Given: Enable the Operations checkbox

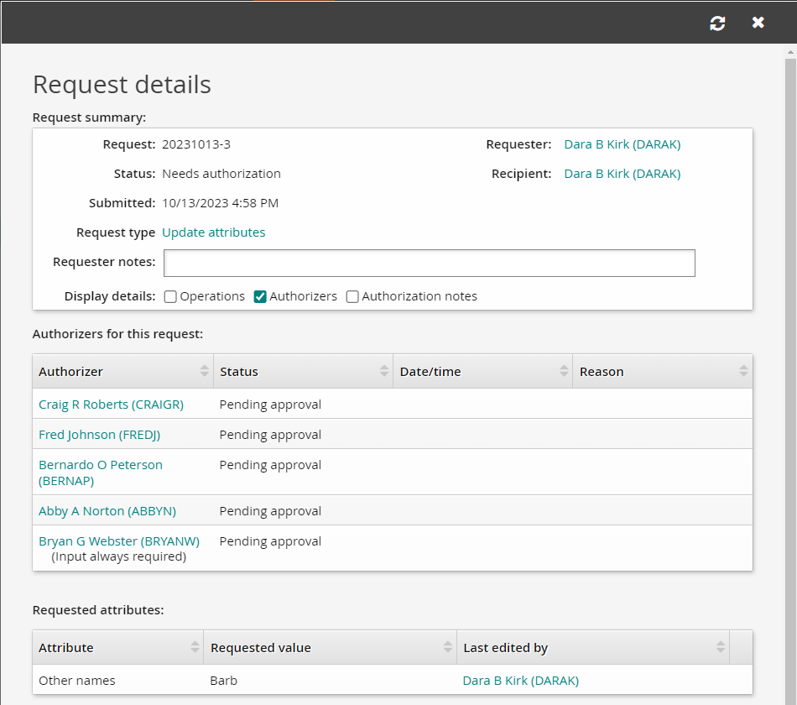Looking at the screenshot, I should 170,296.
